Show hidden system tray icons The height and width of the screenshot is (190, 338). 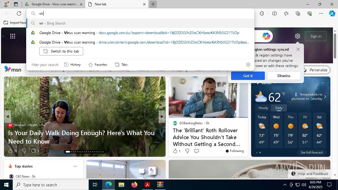tap(285, 185)
